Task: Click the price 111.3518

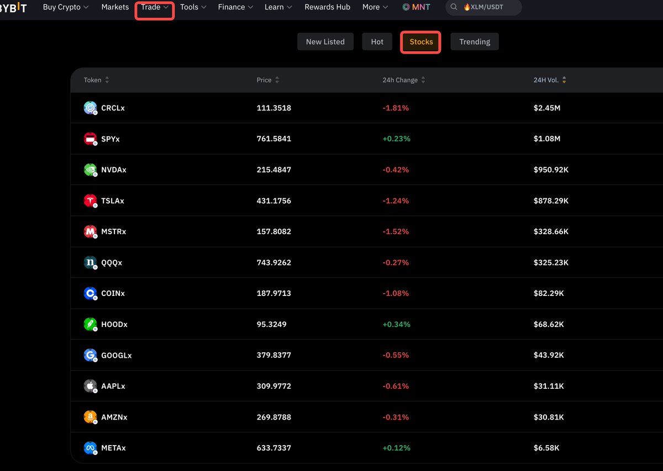Action: (274, 108)
